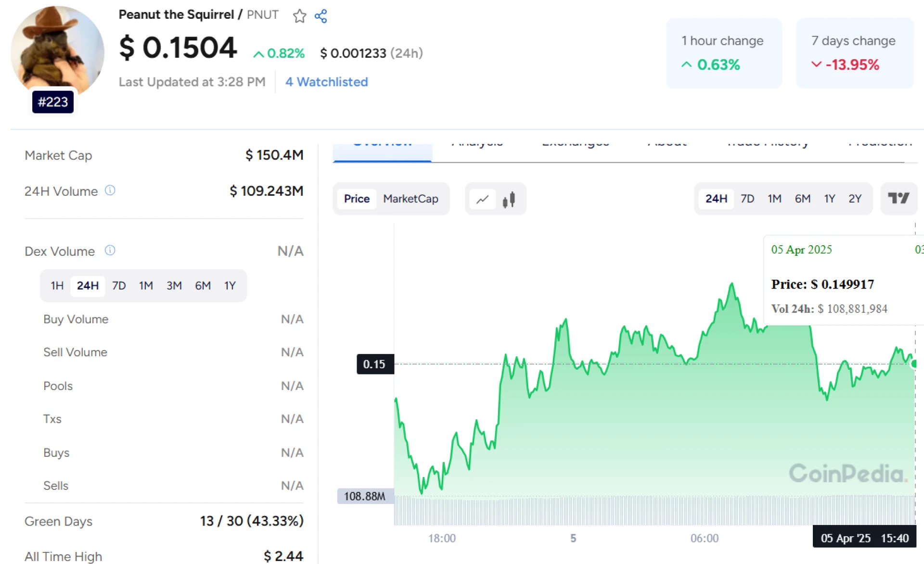The image size is (924, 564).
Task: Switch the chart to 7D range
Action: [747, 199]
